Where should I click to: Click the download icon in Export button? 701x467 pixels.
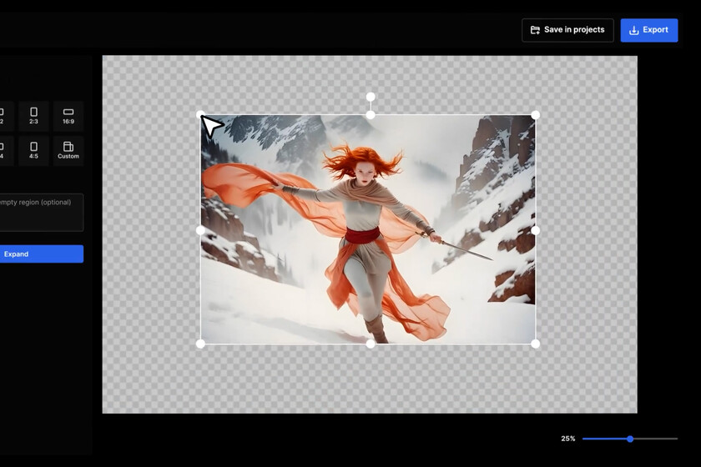[634, 30]
